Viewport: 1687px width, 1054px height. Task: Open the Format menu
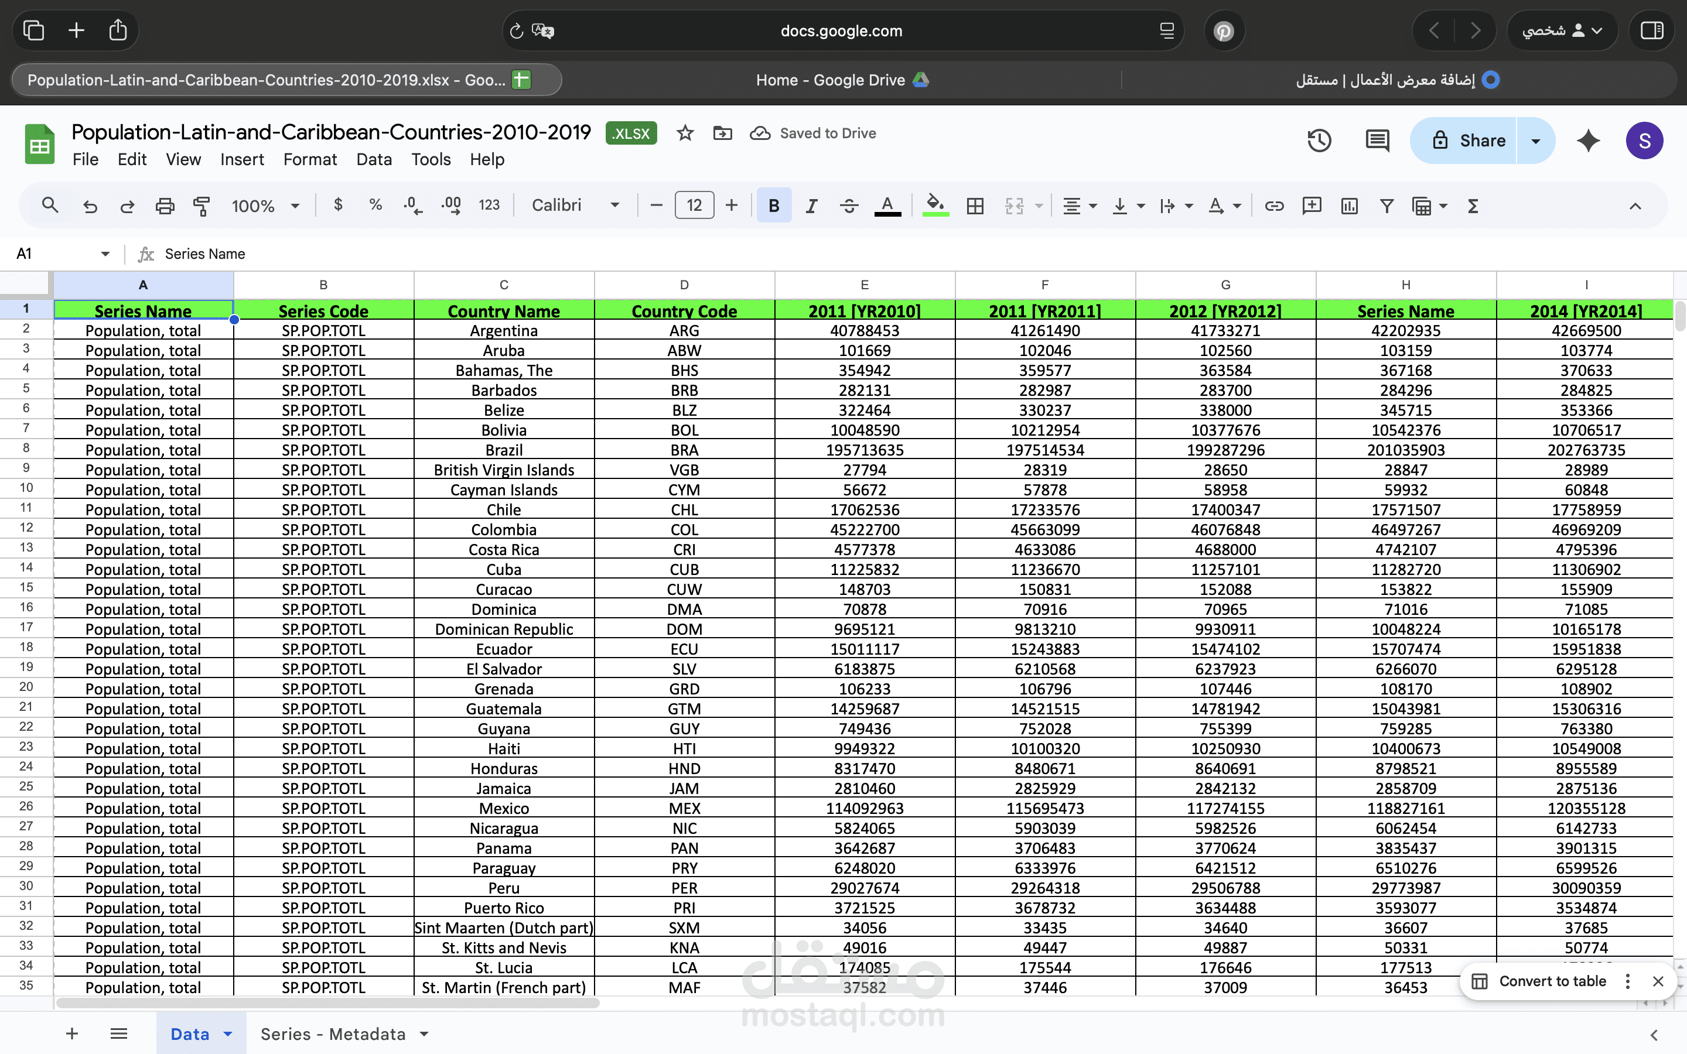pos(309,160)
